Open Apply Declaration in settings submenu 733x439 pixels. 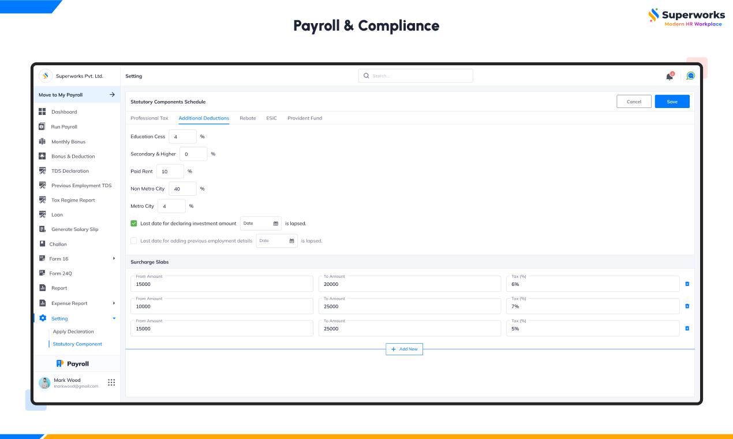(x=73, y=332)
